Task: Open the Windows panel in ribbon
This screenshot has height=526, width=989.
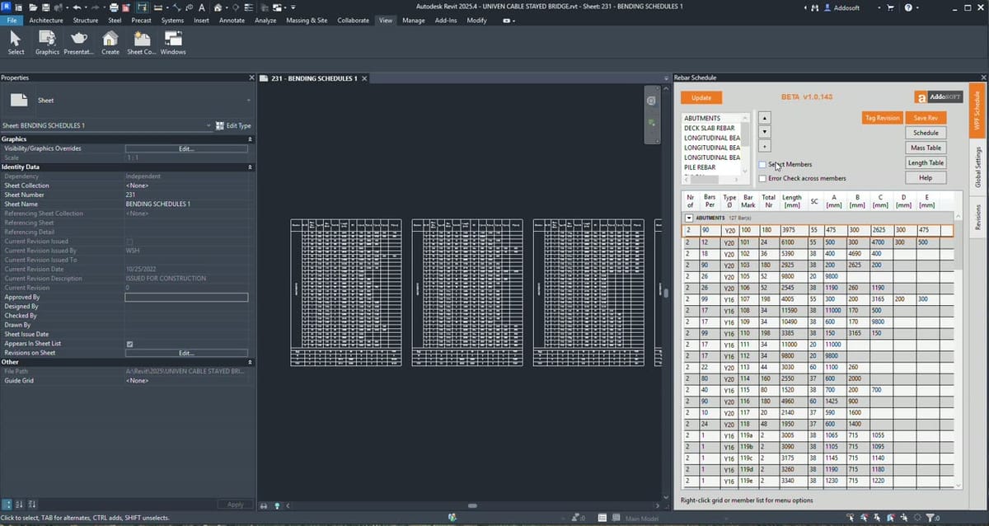Action: [x=173, y=43]
